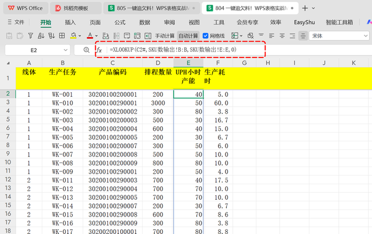This screenshot has width=372, height=234.
Task: Select the 开始 ribbon tab
Action: (x=45, y=23)
